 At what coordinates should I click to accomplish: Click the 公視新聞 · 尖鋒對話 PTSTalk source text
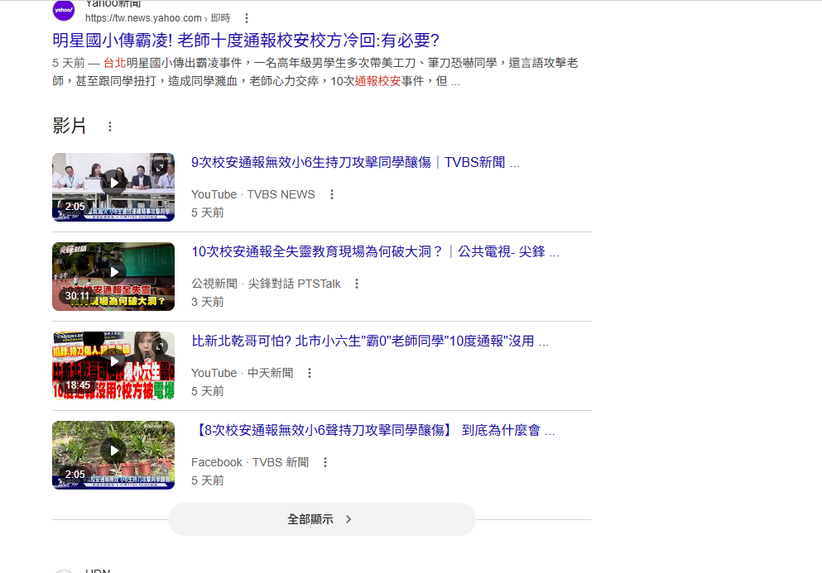click(x=266, y=284)
